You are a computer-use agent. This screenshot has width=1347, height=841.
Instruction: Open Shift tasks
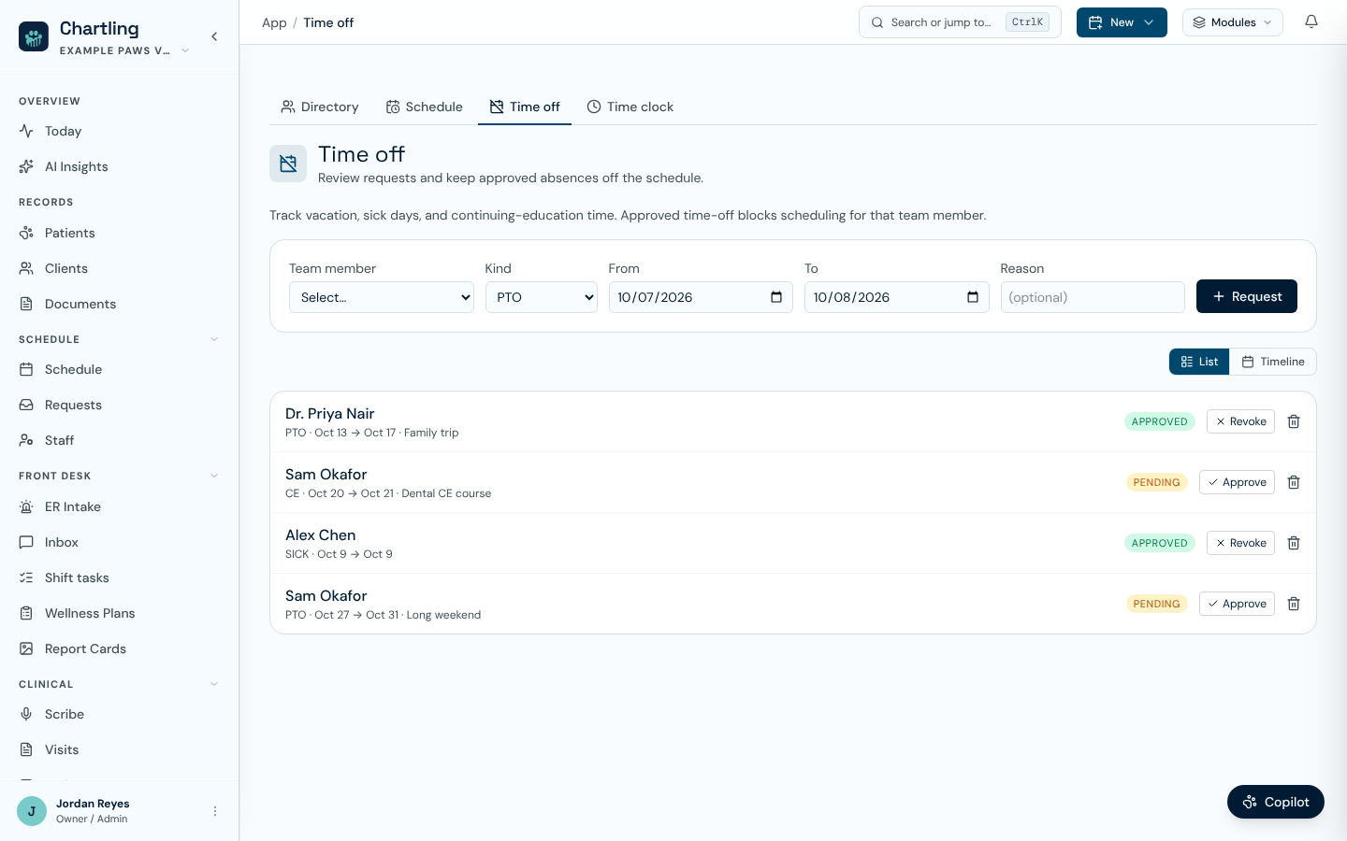tap(119, 577)
